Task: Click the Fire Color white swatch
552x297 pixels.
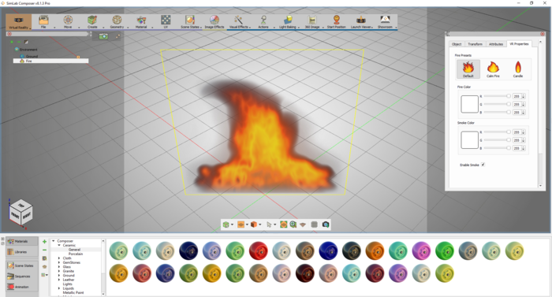Action: (x=470, y=104)
